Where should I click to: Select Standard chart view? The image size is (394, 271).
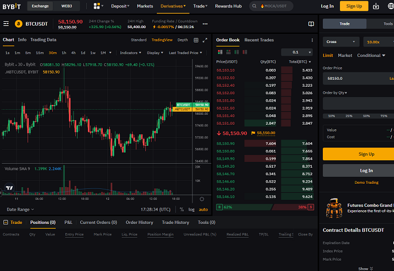[139, 40]
